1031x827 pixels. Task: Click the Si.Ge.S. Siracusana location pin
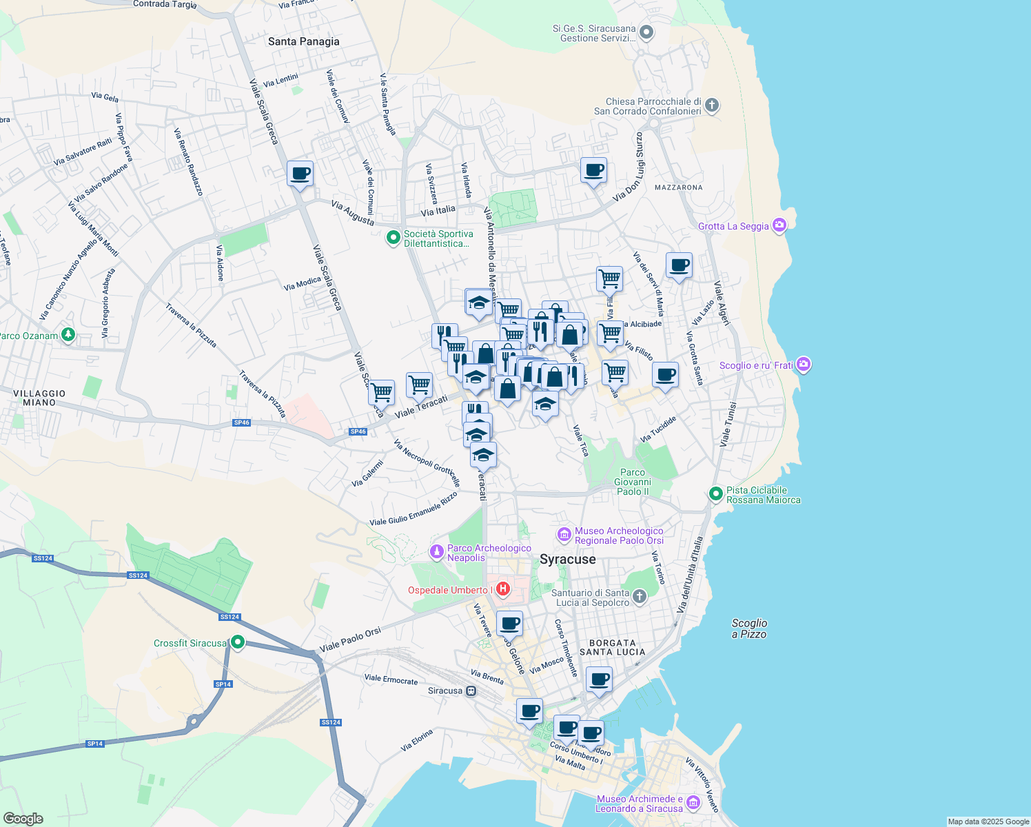click(646, 32)
